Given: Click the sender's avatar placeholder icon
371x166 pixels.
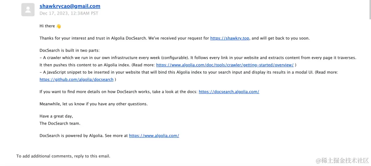Looking at the screenshot, I should [x=28, y=10].
